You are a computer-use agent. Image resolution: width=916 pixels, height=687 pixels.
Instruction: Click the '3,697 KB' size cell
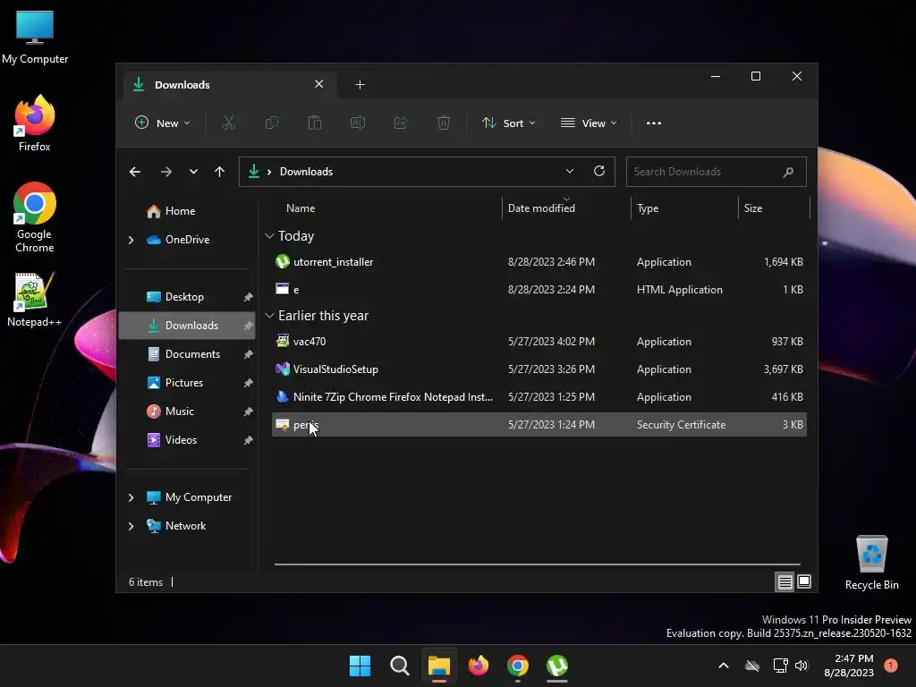click(x=783, y=369)
